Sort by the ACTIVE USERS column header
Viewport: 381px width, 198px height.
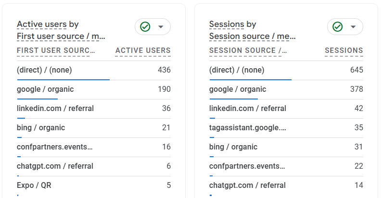(143, 50)
